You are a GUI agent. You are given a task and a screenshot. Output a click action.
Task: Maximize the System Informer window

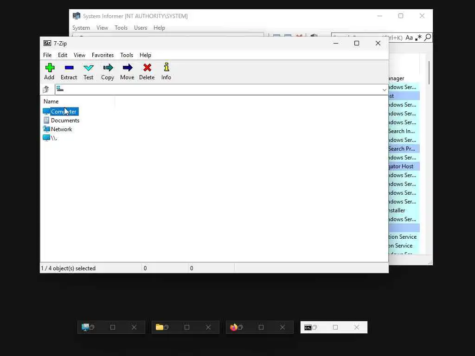401,16
